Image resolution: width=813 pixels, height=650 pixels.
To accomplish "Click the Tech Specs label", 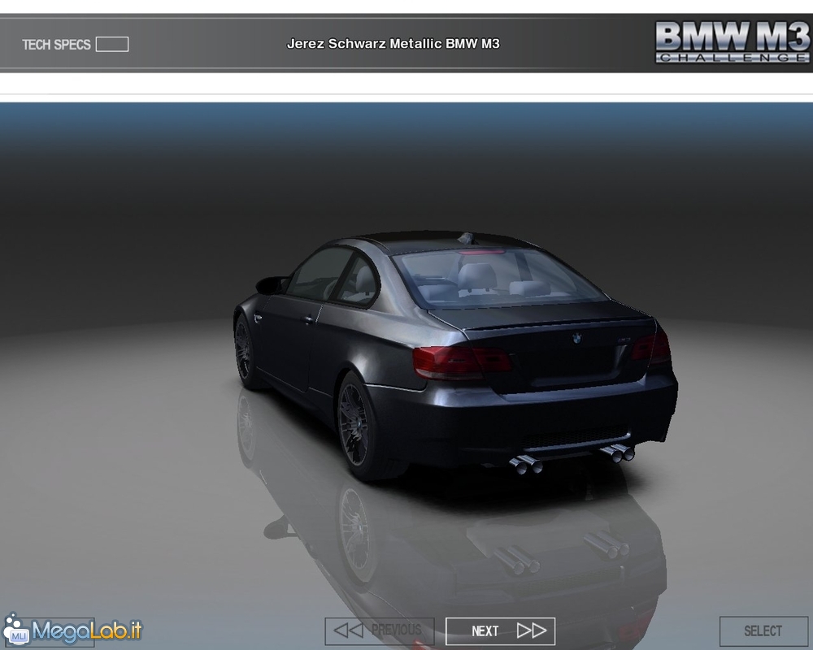I will [x=57, y=45].
